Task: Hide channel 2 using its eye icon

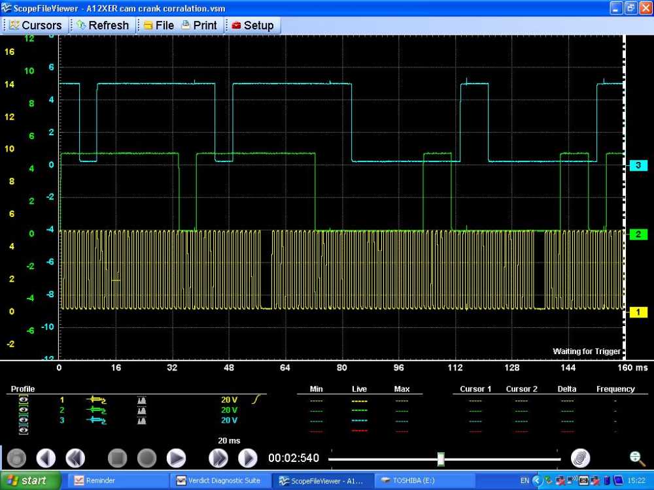Action: 24,410
